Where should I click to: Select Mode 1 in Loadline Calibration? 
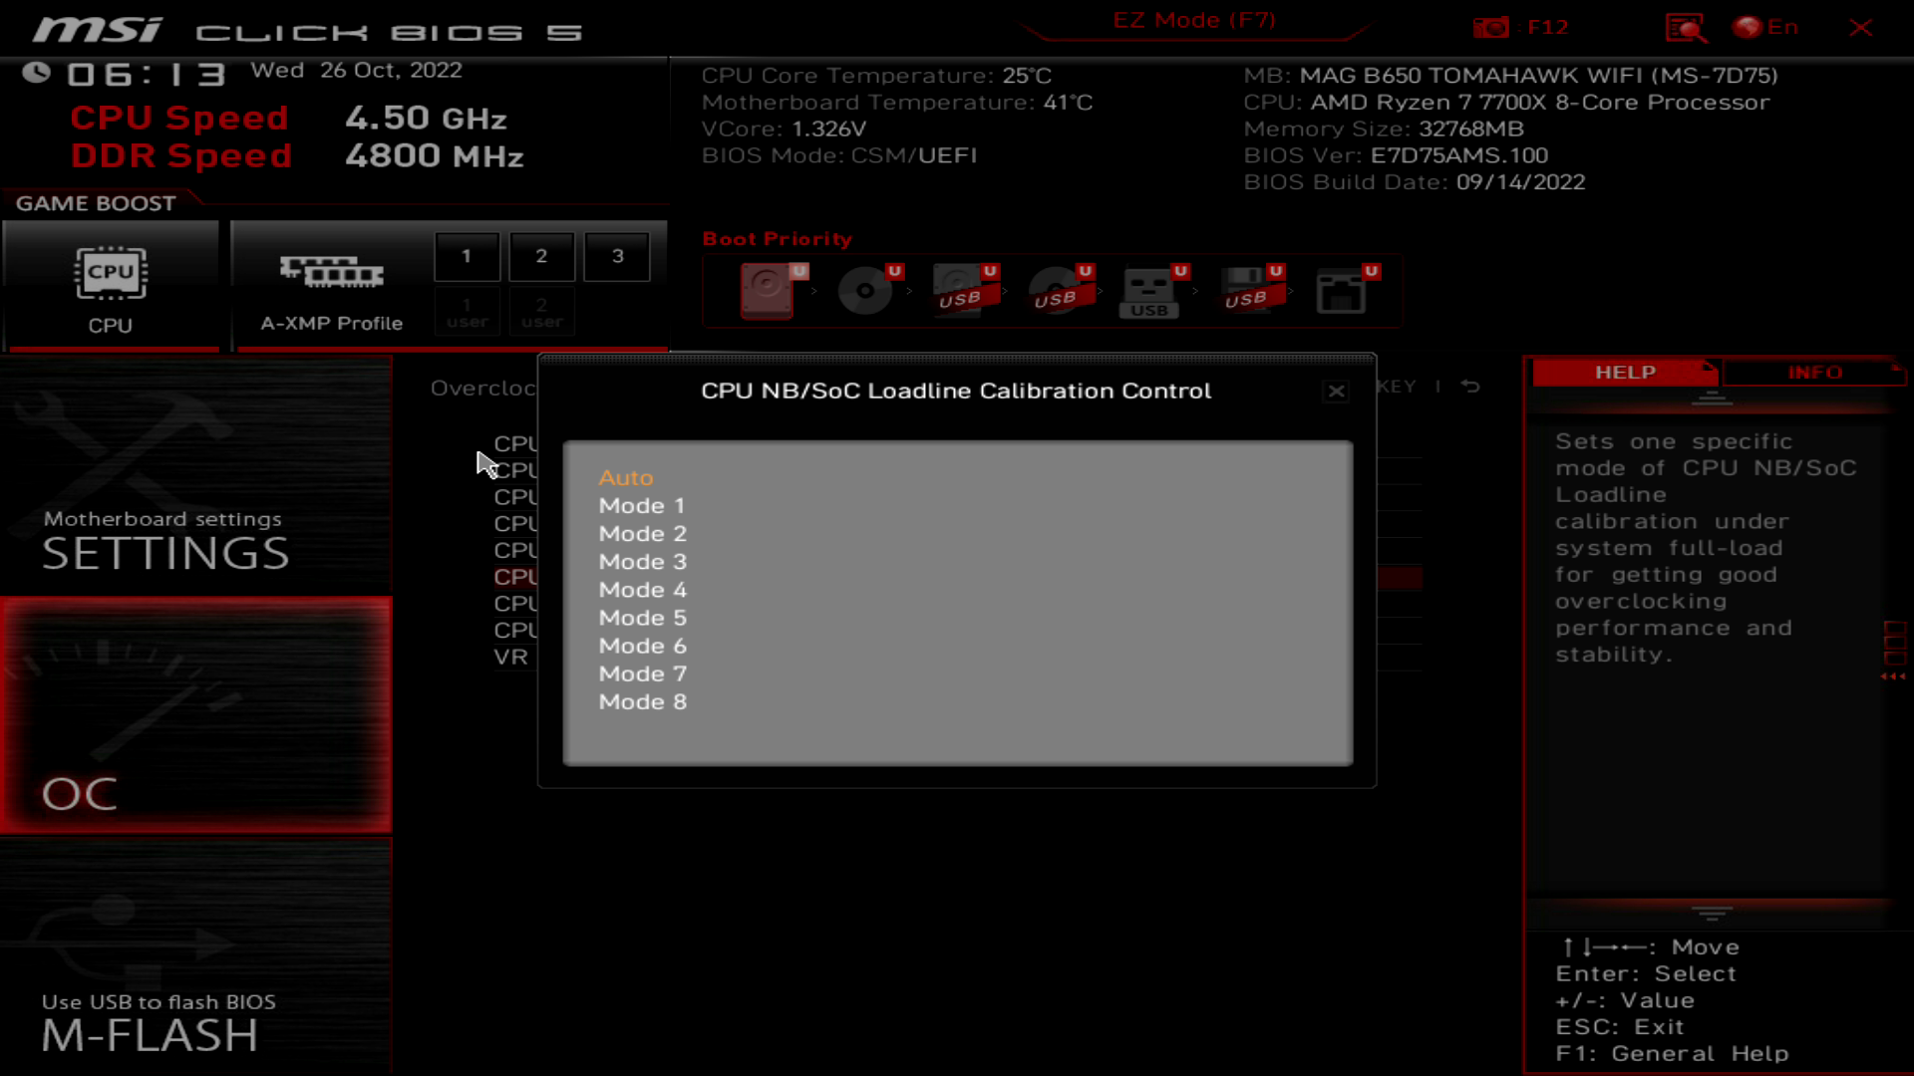click(x=643, y=504)
